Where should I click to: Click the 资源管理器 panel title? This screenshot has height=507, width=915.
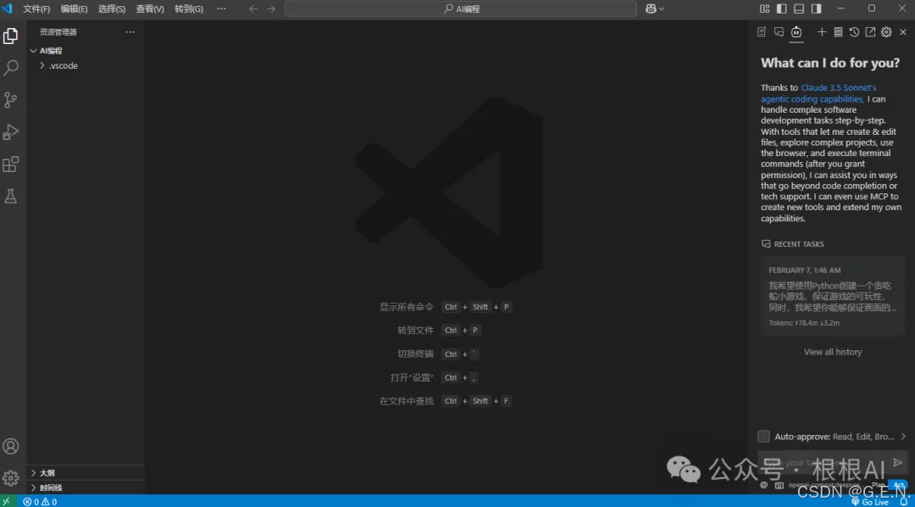(58, 32)
